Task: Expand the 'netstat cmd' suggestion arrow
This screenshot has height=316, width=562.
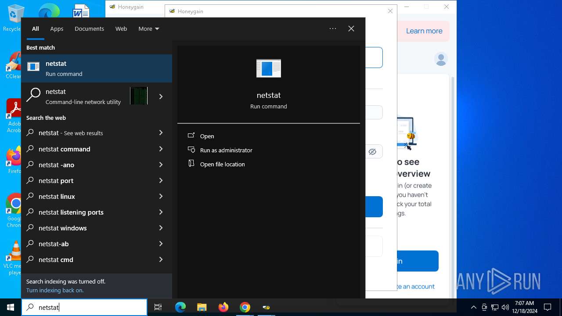Action: pos(161,260)
